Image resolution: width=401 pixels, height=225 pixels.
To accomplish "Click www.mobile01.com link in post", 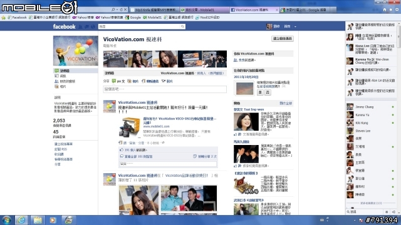I will (x=156, y=126).
